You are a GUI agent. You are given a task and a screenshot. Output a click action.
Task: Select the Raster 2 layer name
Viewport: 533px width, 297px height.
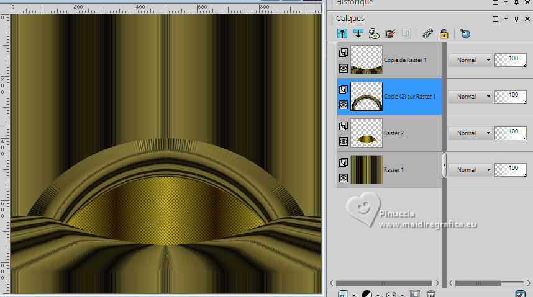[394, 133]
